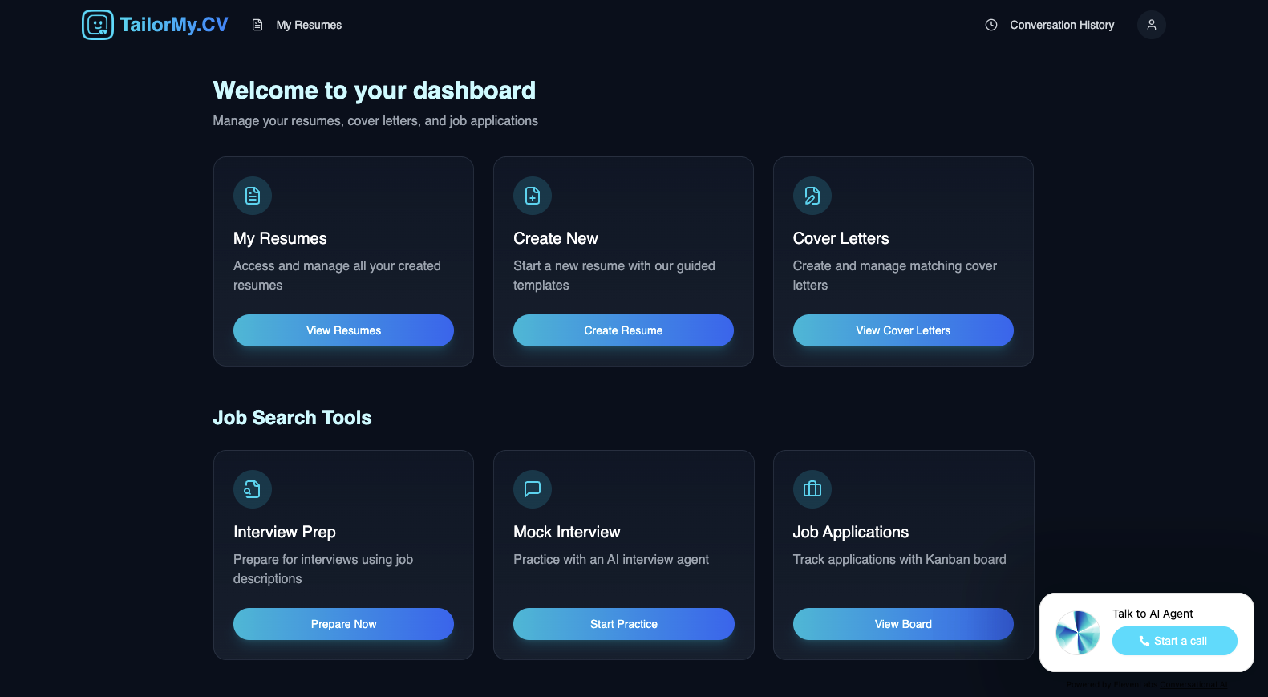Click the document icon beside My Resumes nav

[x=257, y=25]
